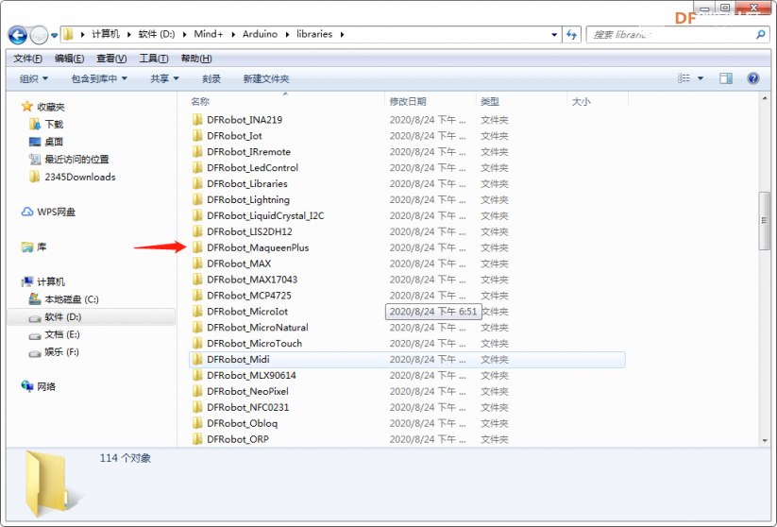
Task: Click the 新建文件夹 button
Action: (266, 78)
